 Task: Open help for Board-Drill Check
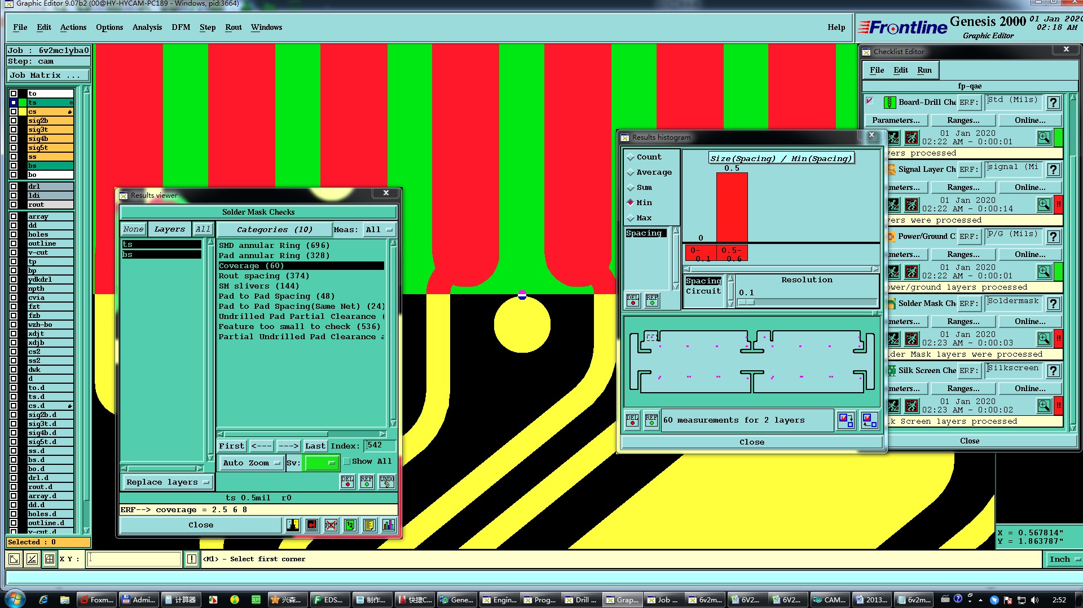click(1053, 103)
